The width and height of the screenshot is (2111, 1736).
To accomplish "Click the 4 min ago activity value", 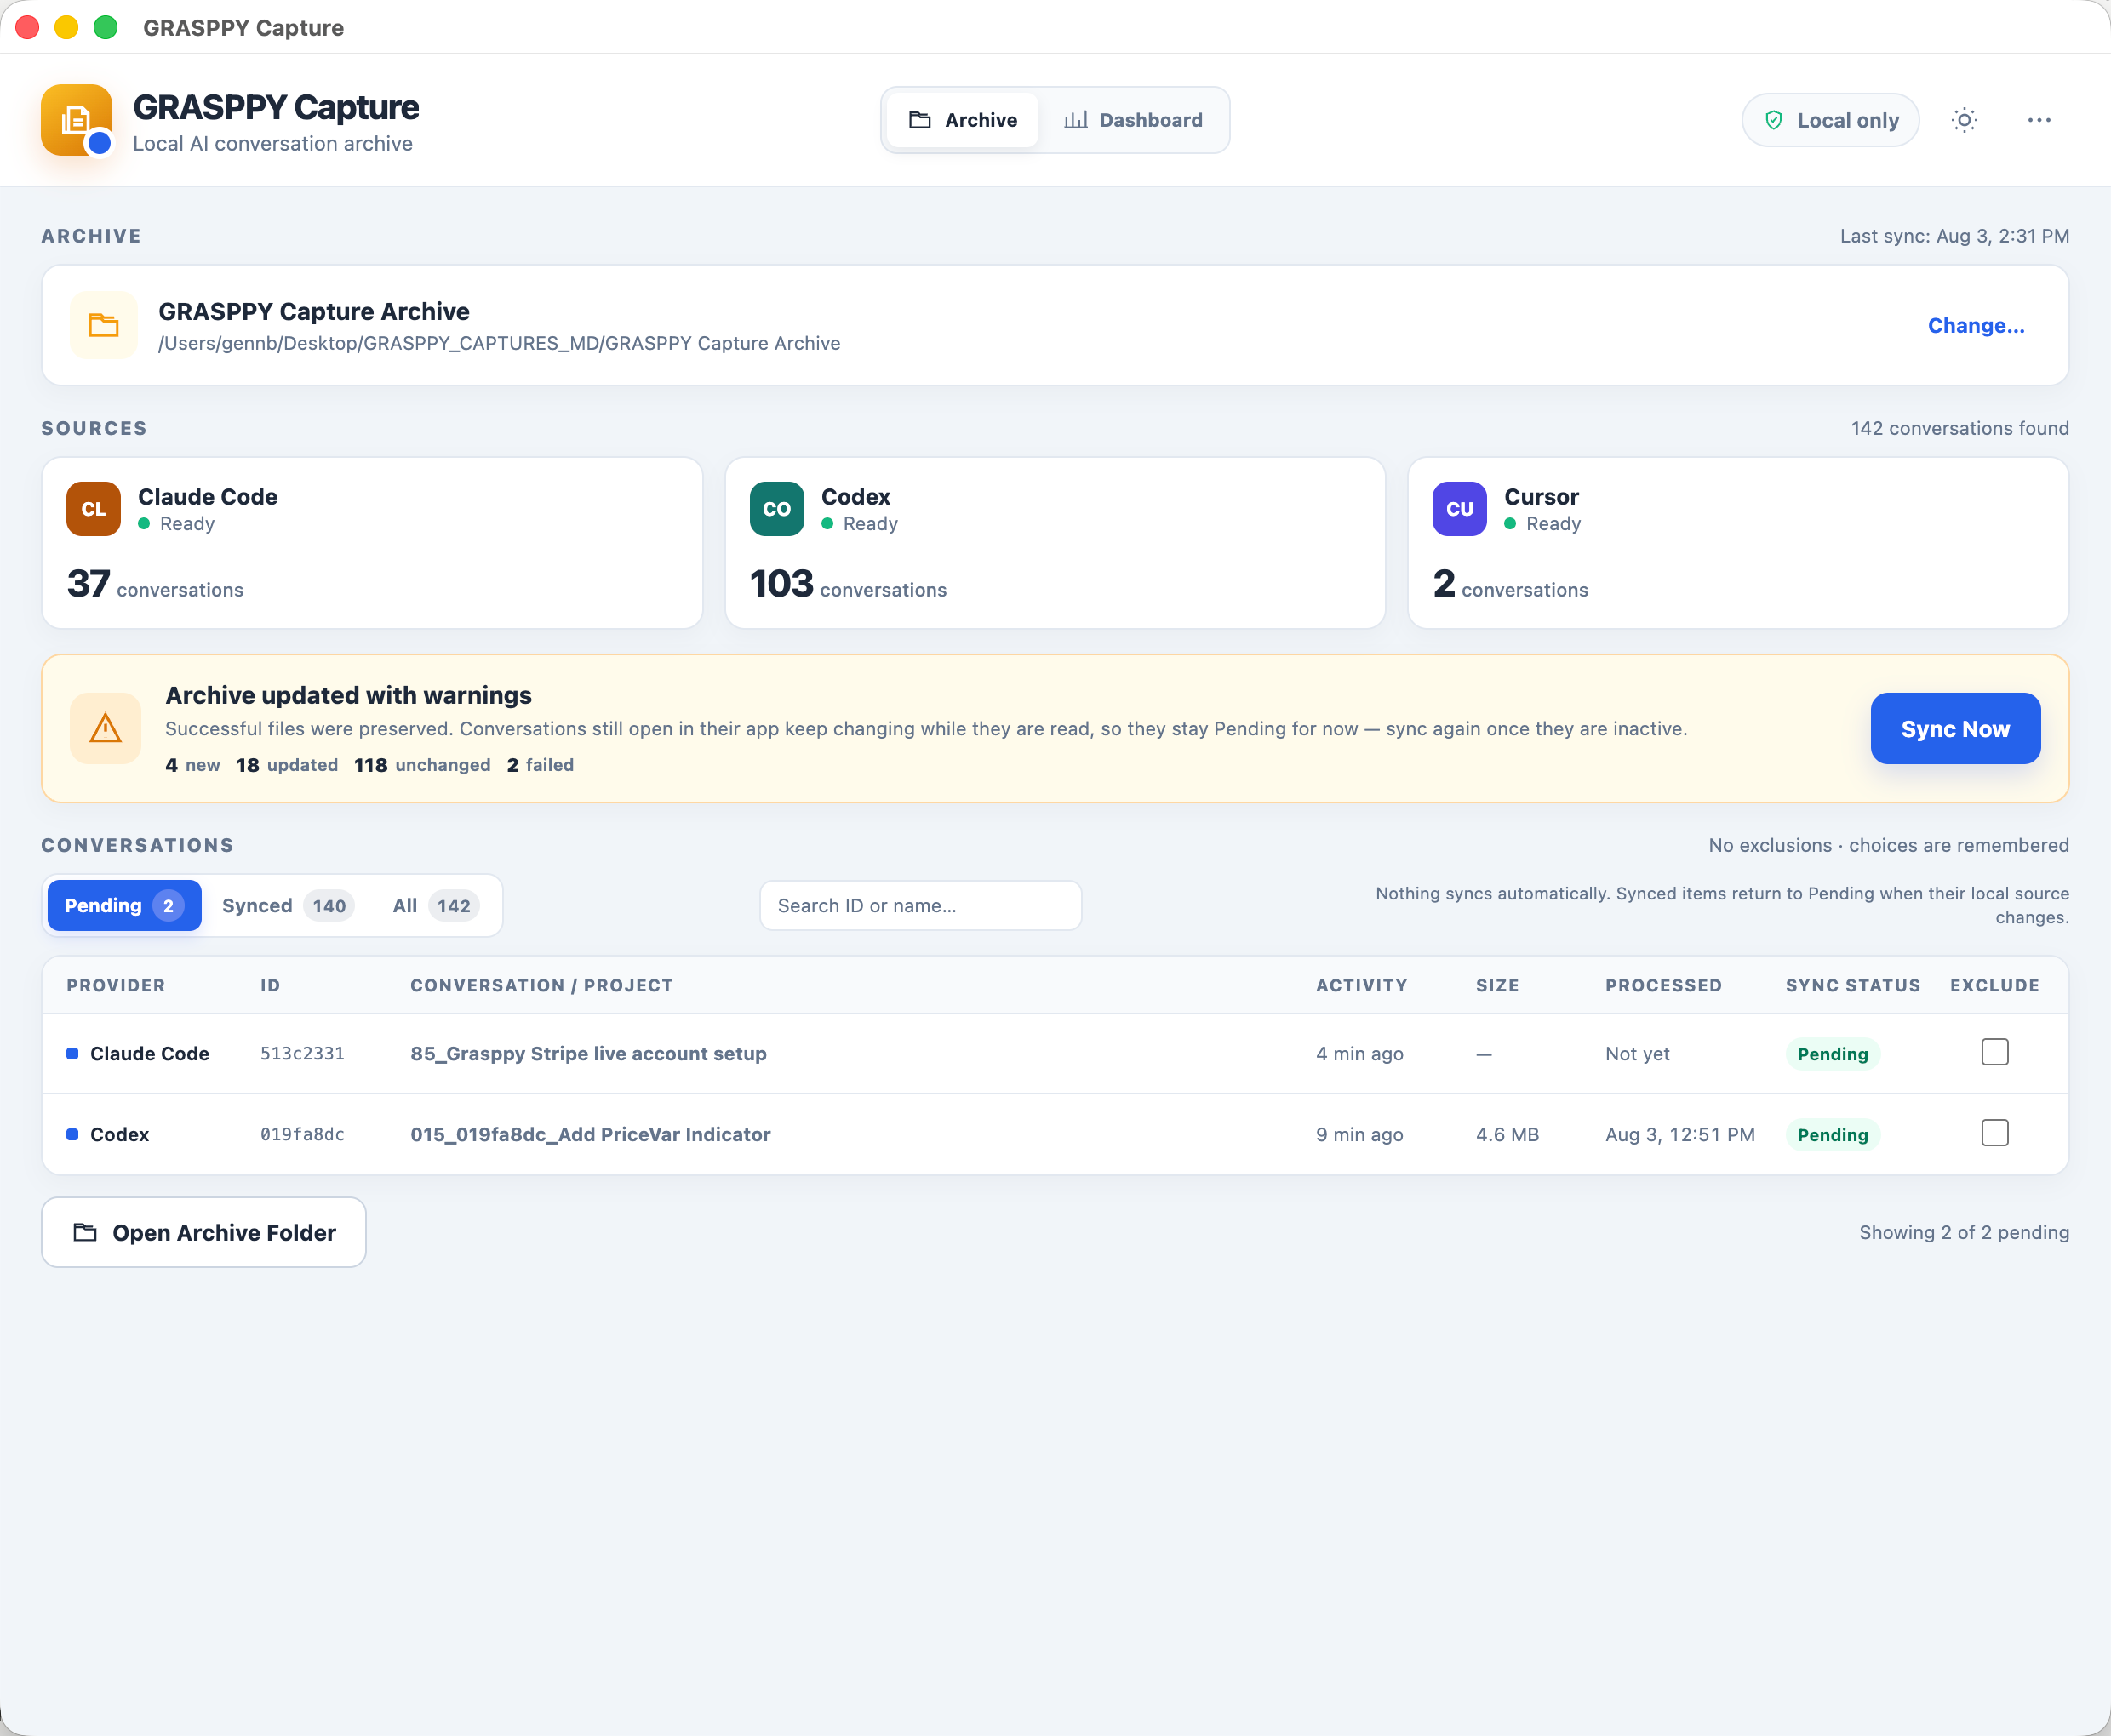I will [1359, 1054].
